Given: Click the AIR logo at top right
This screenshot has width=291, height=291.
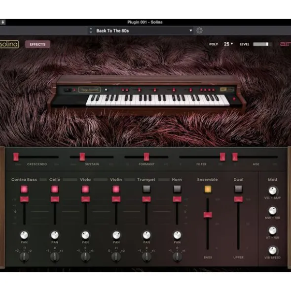Looking at the screenshot, I should (x=286, y=44).
